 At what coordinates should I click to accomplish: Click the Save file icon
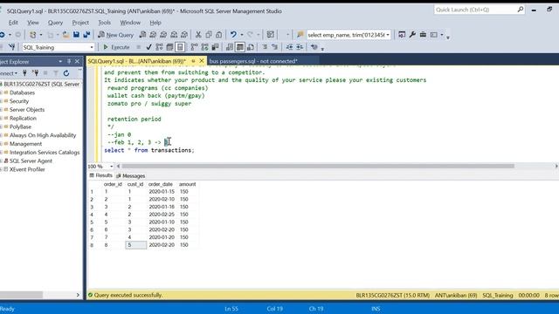(76, 35)
